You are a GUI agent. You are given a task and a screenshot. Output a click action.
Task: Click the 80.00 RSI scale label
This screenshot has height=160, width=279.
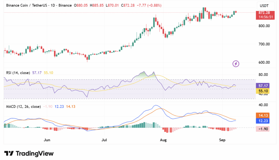[263, 75]
